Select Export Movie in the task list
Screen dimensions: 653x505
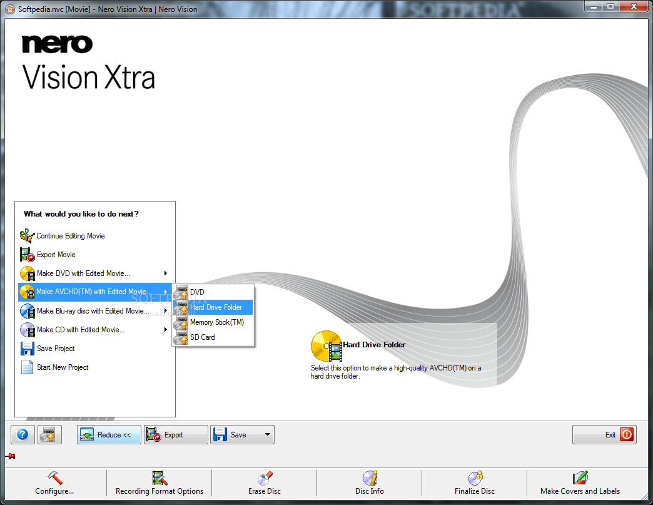tap(95, 255)
